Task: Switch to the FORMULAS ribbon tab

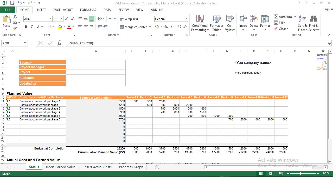Action: pos(88,10)
